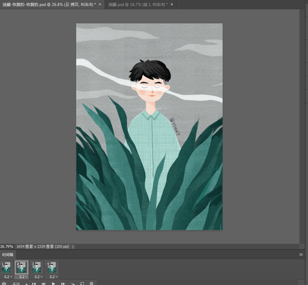Select animation frame 4 thumbnail
The width and height of the screenshot is (308, 285).
52,267
